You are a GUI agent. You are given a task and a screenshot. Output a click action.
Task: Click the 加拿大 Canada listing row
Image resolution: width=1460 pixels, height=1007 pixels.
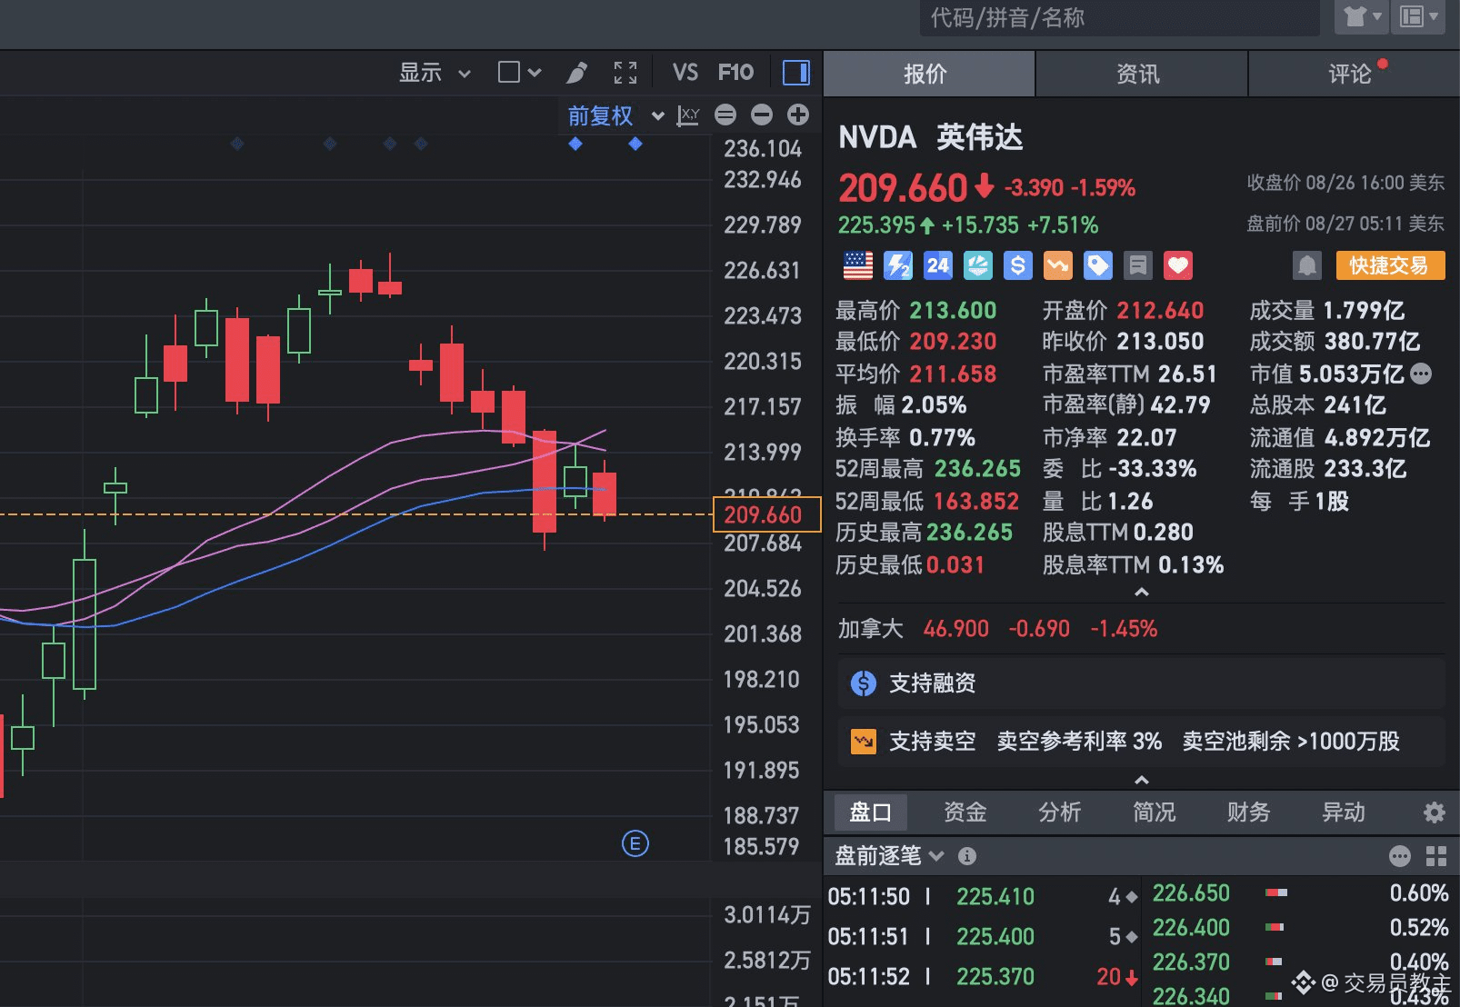(x=1141, y=629)
